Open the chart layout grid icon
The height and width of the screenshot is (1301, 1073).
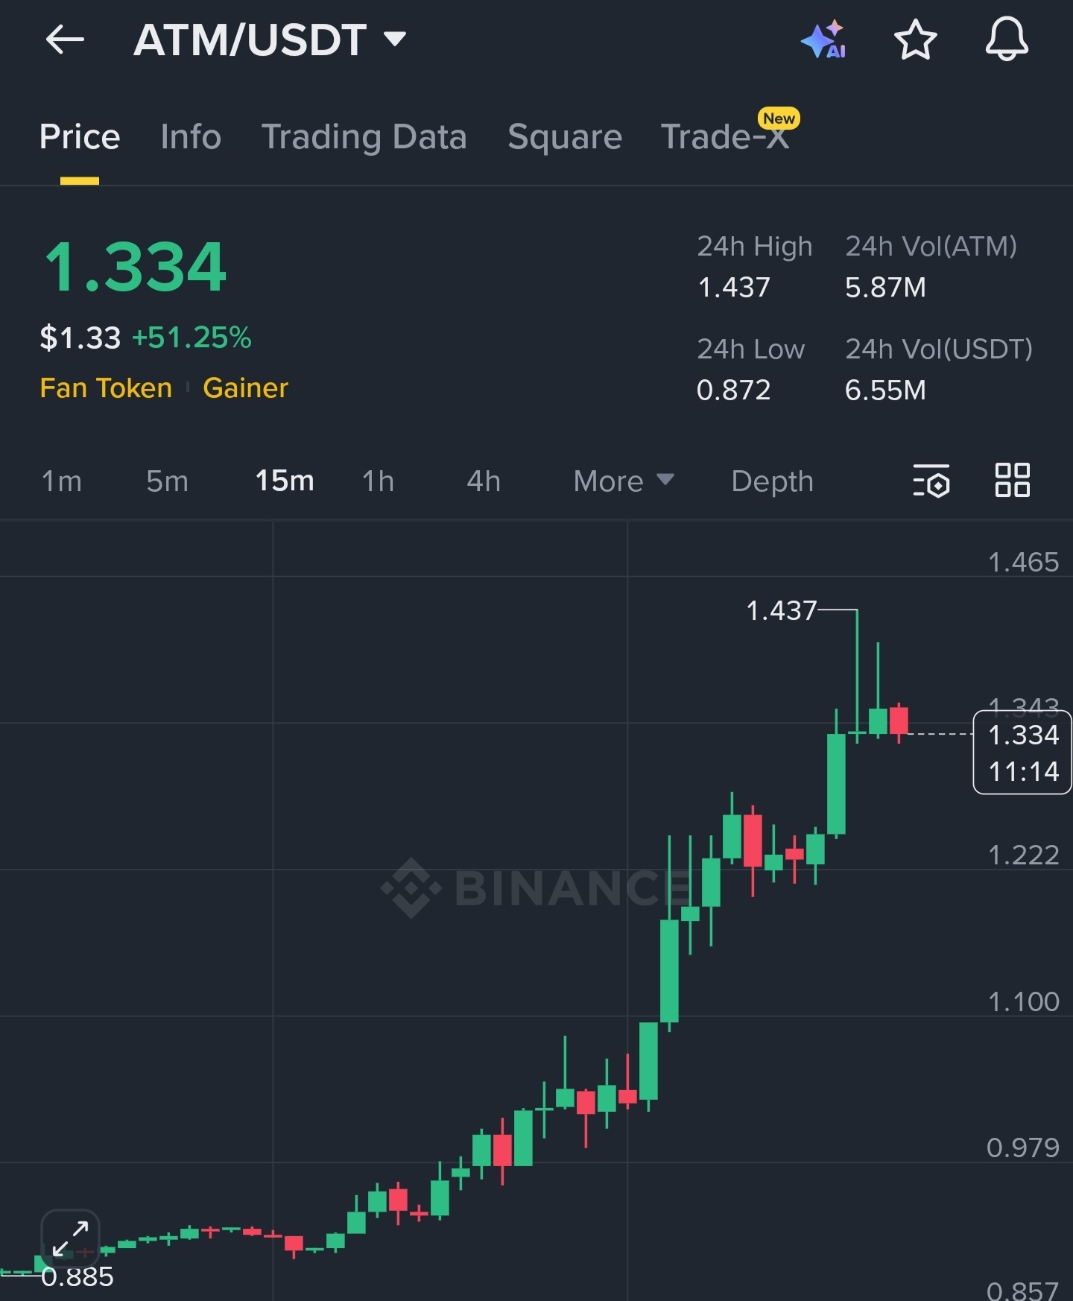point(1013,481)
